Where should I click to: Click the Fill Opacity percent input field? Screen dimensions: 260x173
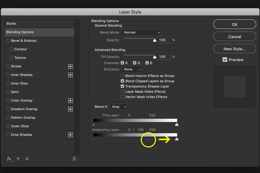tap(165, 57)
